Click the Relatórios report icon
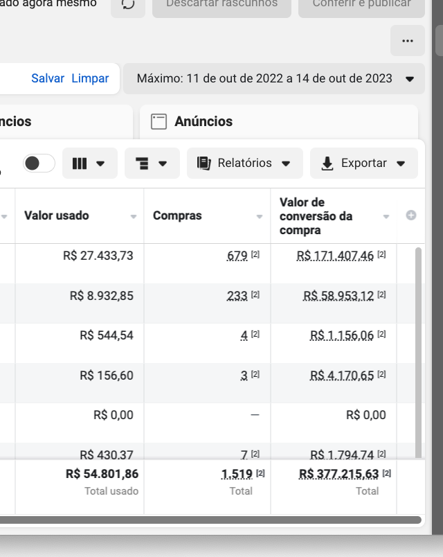The width and height of the screenshot is (443, 557). pyautogui.click(x=204, y=163)
